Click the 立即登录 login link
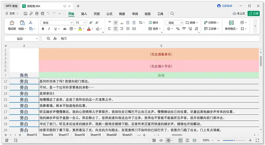This screenshot has height=145, width=265. (x=225, y=6)
